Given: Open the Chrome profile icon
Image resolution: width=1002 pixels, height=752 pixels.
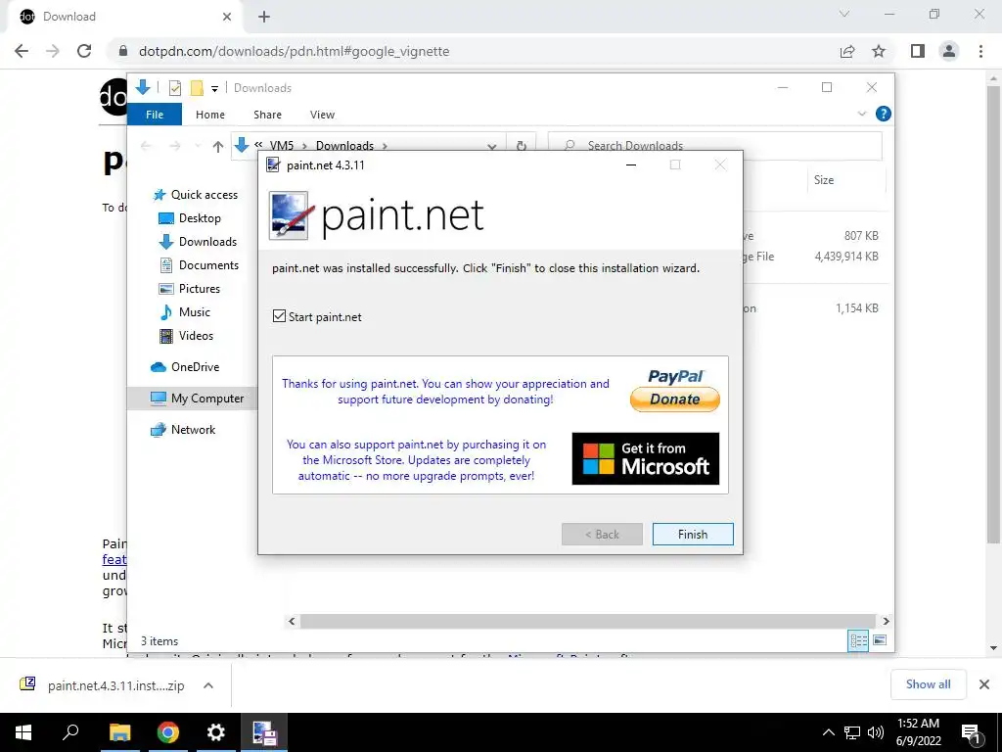Looking at the screenshot, I should coord(949,51).
